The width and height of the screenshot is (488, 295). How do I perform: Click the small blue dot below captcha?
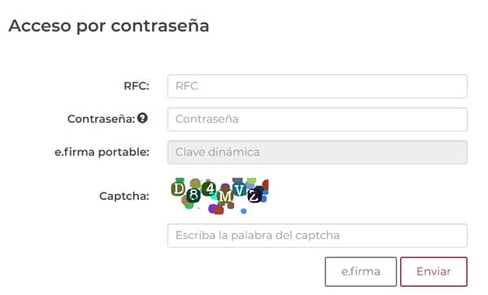pyautogui.click(x=244, y=211)
